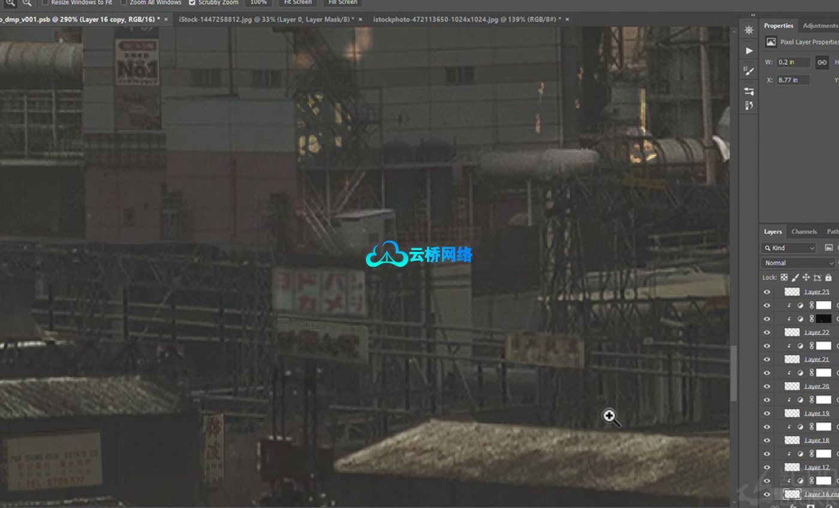Open the Kind layer filter dropdown
Screen dimensions: 839x508
click(789, 248)
